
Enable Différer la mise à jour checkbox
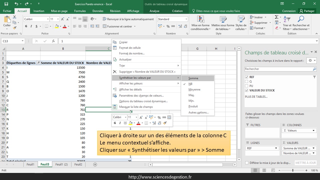pos(247,163)
